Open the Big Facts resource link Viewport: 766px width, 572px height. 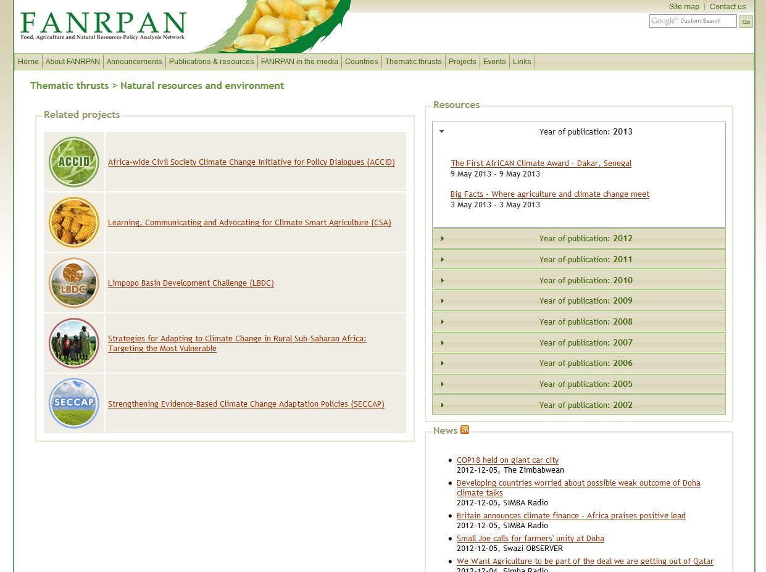[x=550, y=194]
